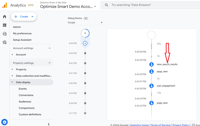
Task: Open the Admin menu item
Action: [17, 27]
